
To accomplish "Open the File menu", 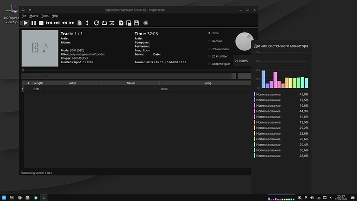I will point(24,16).
